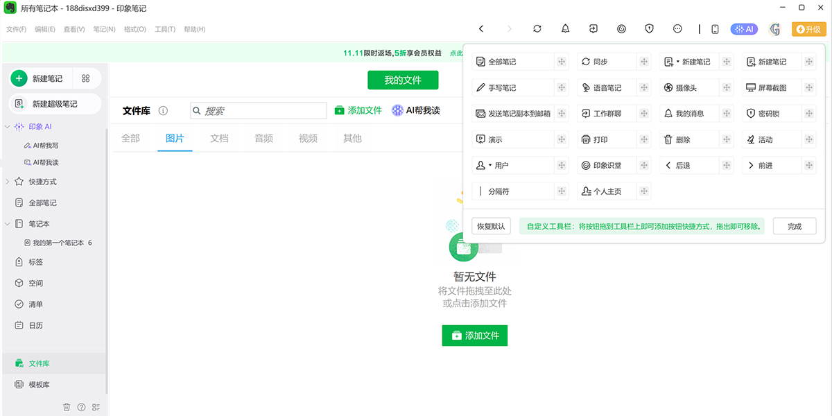Click the 恢复默认 restore default button
The image size is (832, 416).
point(491,226)
